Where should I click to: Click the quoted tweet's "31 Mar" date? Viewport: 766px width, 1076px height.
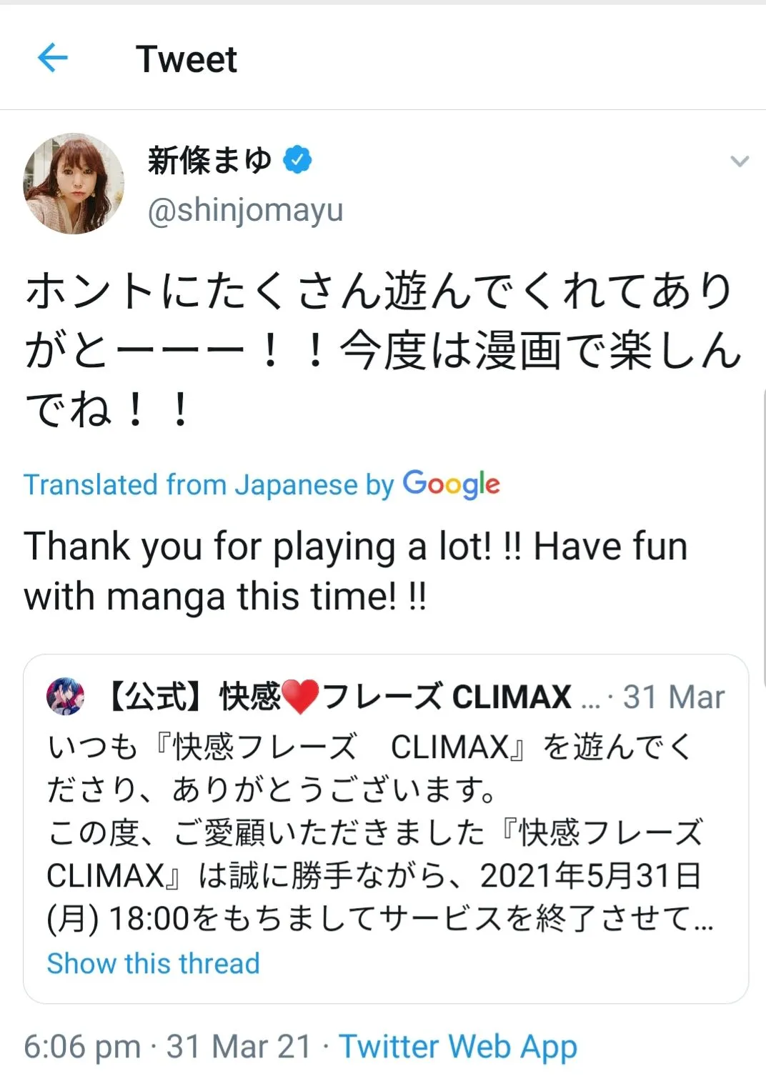[673, 697]
